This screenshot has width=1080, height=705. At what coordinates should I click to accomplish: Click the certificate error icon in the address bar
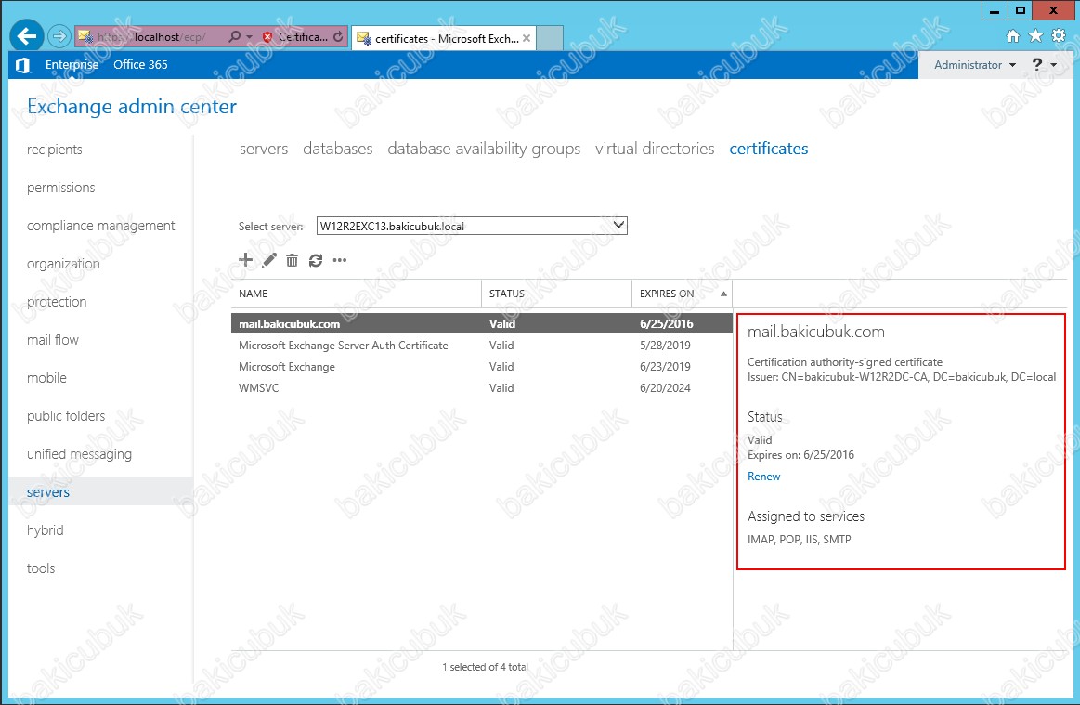pyautogui.click(x=267, y=37)
